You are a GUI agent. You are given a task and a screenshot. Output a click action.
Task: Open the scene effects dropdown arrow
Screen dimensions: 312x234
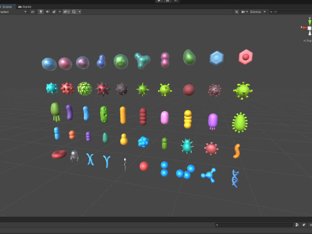coord(60,12)
